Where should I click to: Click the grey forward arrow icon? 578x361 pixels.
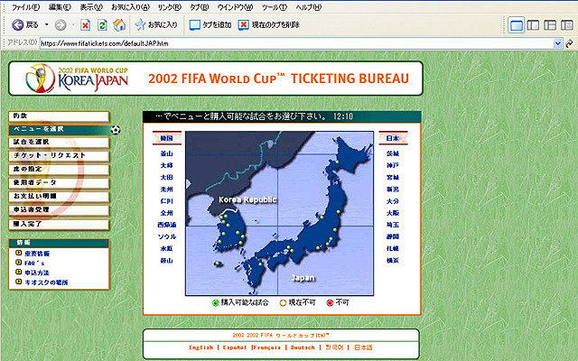[61, 24]
